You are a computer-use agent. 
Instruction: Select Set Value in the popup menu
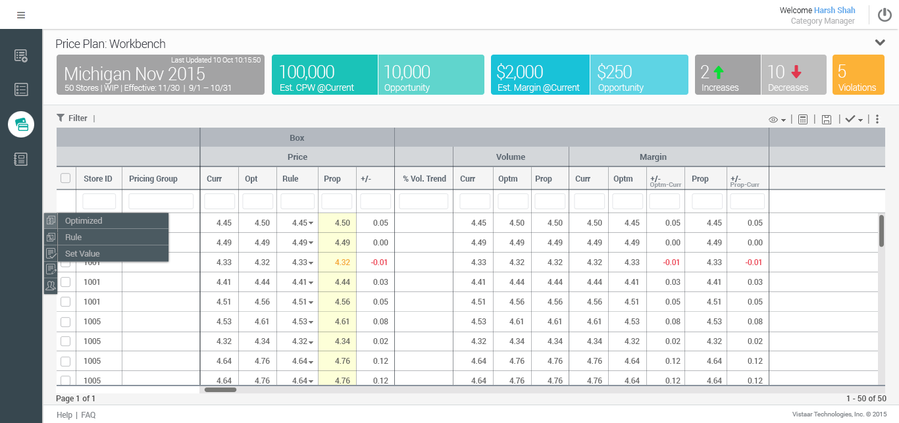[x=82, y=254]
